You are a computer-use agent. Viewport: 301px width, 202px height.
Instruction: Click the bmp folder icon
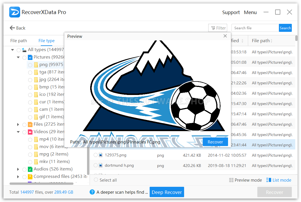point(36,87)
